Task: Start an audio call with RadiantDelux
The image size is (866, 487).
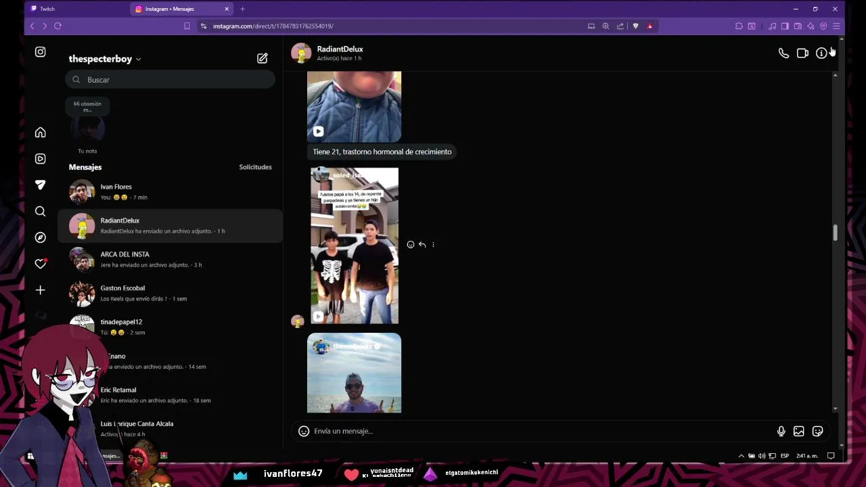Action: click(x=783, y=53)
